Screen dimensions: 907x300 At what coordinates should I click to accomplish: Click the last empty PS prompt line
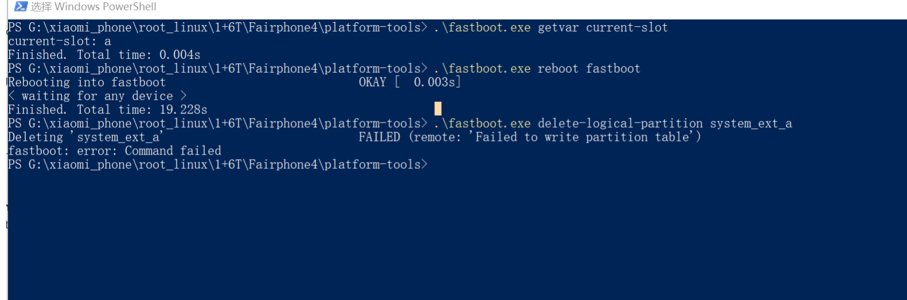(x=218, y=165)
